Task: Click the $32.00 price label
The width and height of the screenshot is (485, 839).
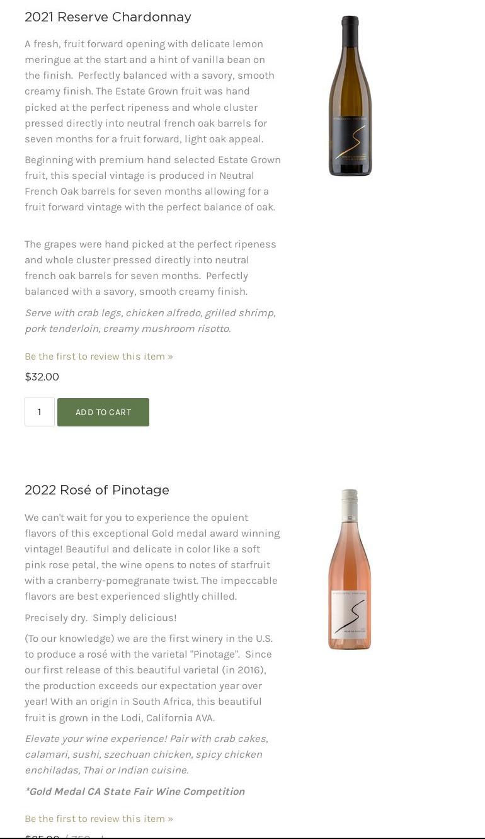Action: [42, 377]
